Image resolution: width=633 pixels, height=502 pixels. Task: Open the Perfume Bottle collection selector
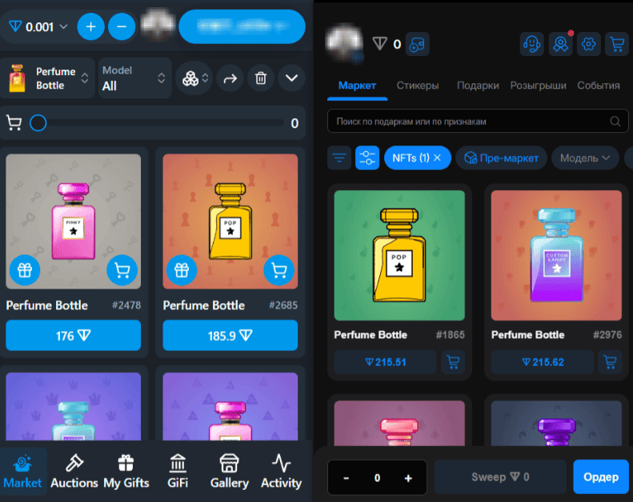click(48, 78)
